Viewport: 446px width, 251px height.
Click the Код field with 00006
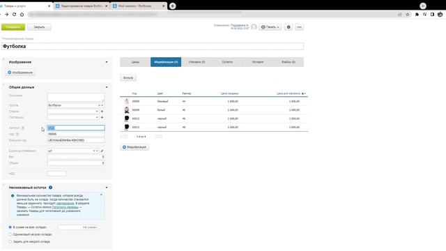[x=76, y=134]
